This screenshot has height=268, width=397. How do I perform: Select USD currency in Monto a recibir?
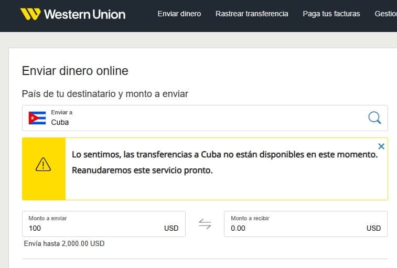[373, 228]
